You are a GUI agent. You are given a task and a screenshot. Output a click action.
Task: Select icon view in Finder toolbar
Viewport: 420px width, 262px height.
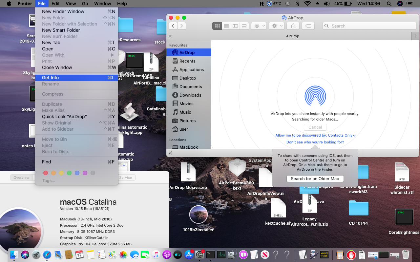[217, 26]
